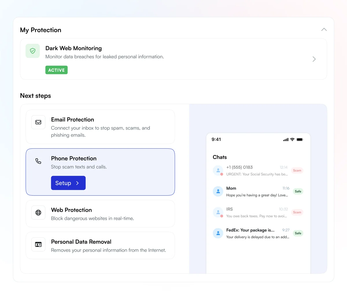Screen dimensions: 347x294
Task: Click Mom's chat avatar
Action: [x=218, y=191]
